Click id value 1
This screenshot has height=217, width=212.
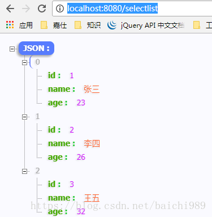[x=72, y=75]
